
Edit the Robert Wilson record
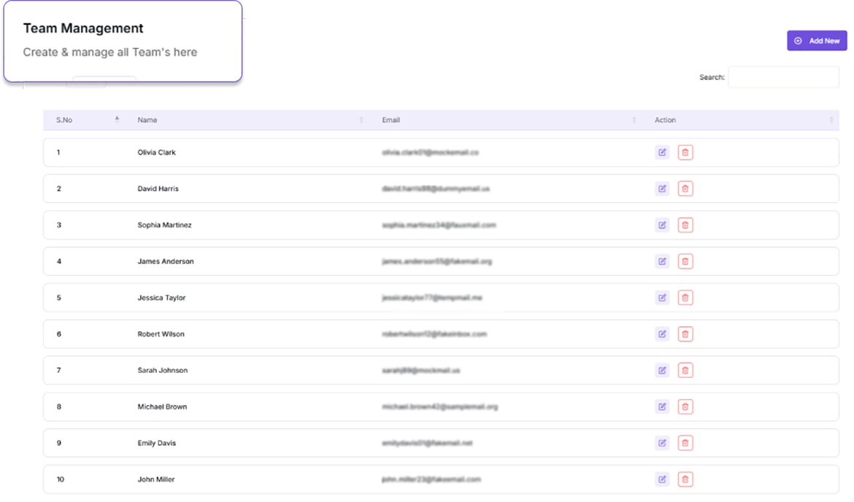click(x=662, y=334)
